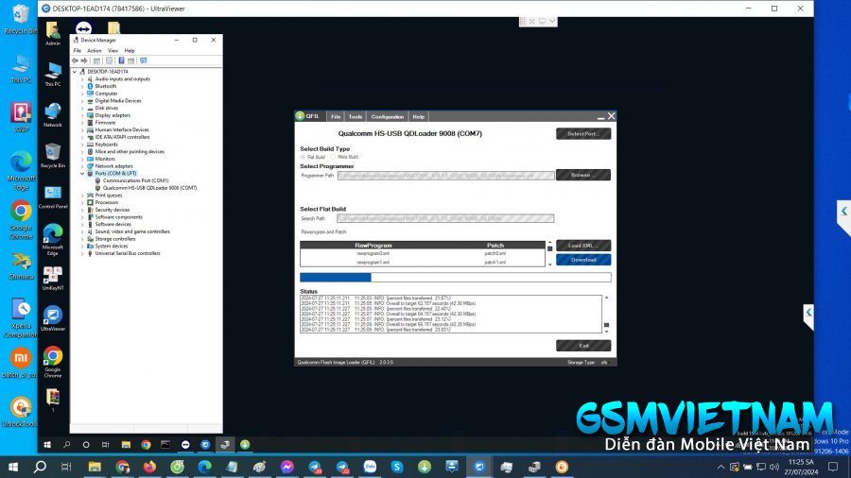Select patch1.xml table cell
The image size is (851, 478).
495,263
